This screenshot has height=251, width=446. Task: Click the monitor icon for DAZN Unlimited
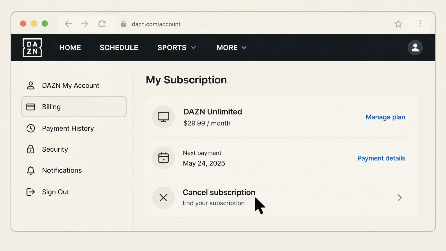pos(163,117)
